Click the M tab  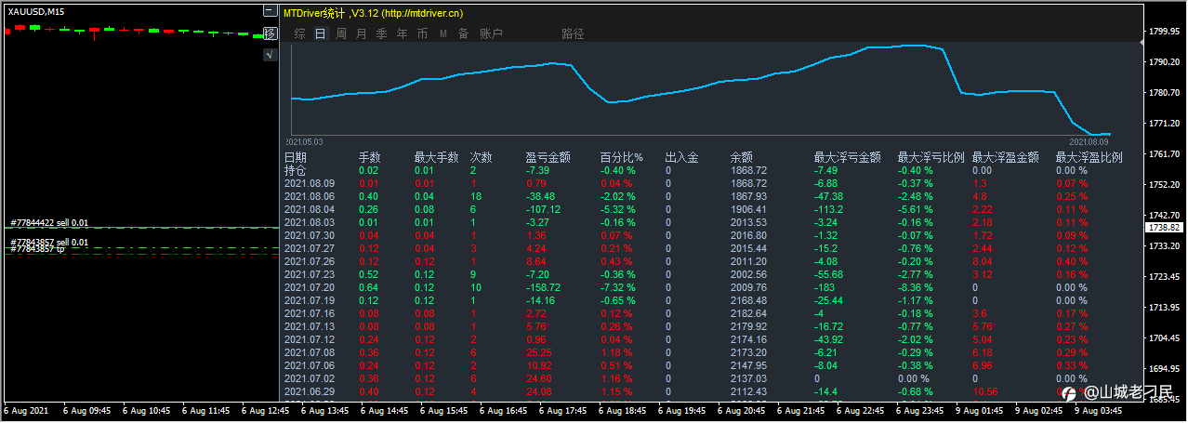click(x=442, y=34)
